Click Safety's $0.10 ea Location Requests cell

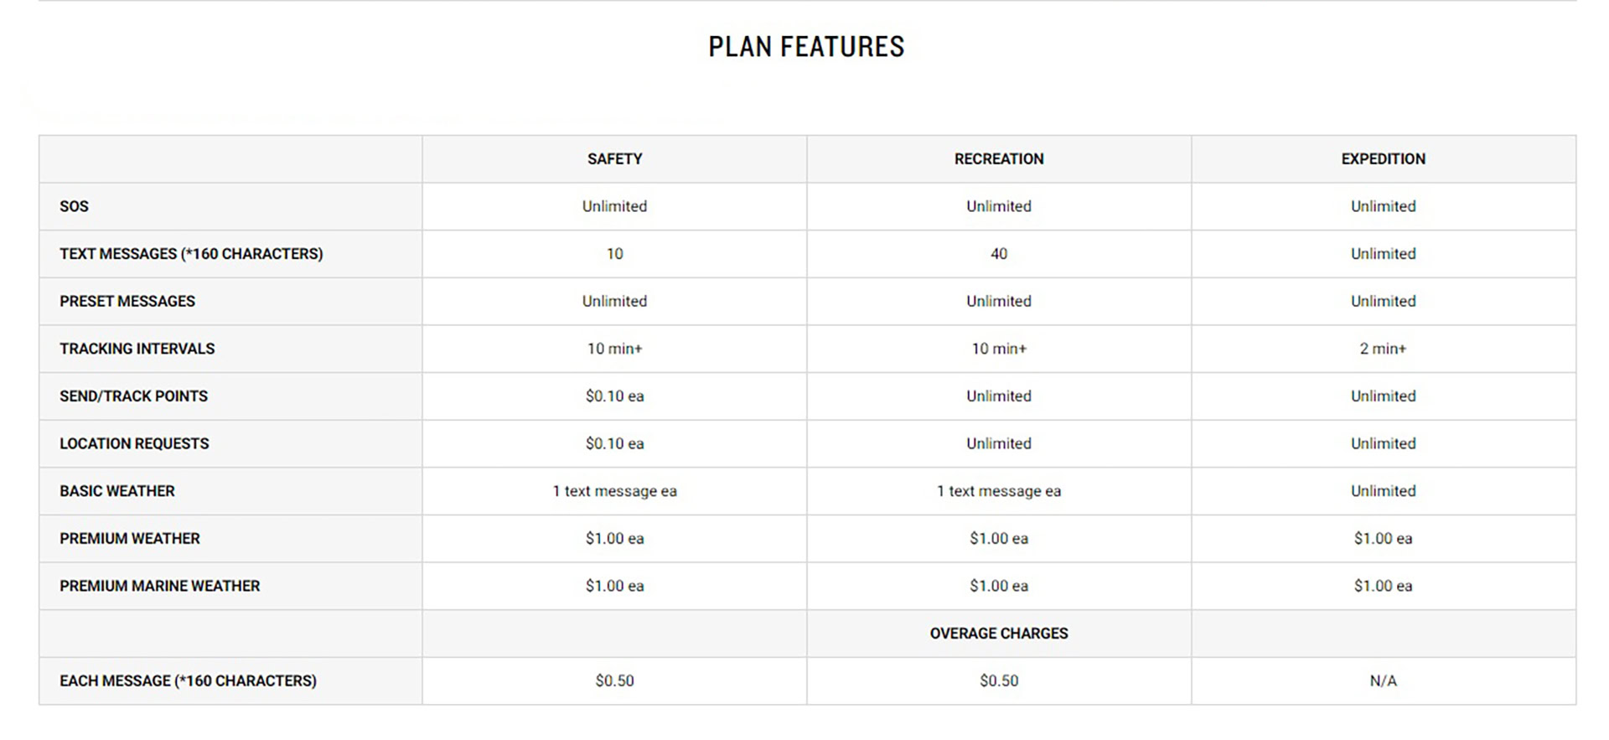click(614, 444)
